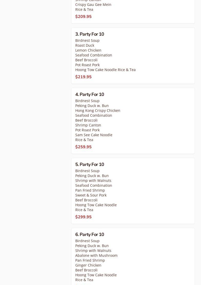Click Hoong Tow Cake Noodle Rice & Tea
The width and height of the screenshot is (201, 285).
[105, 70]
